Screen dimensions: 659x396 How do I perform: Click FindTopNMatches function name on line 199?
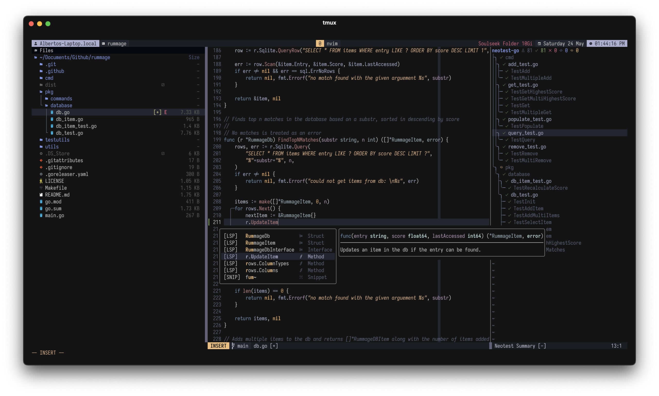[x=298, y=140]
